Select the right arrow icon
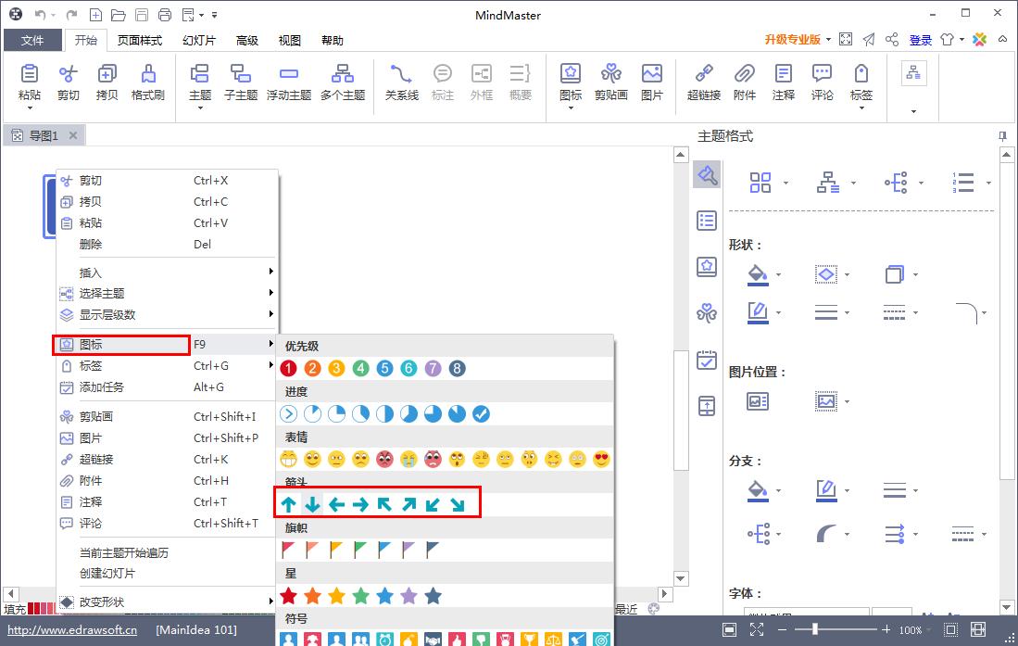The width and height of the screenshot is (1018, 646). [x=360, y=504]
